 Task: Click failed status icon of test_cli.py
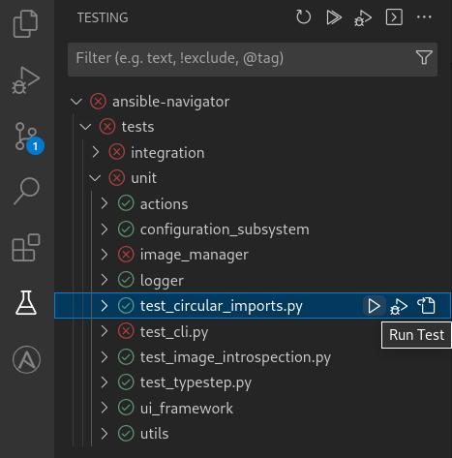[x=126, y=331]
